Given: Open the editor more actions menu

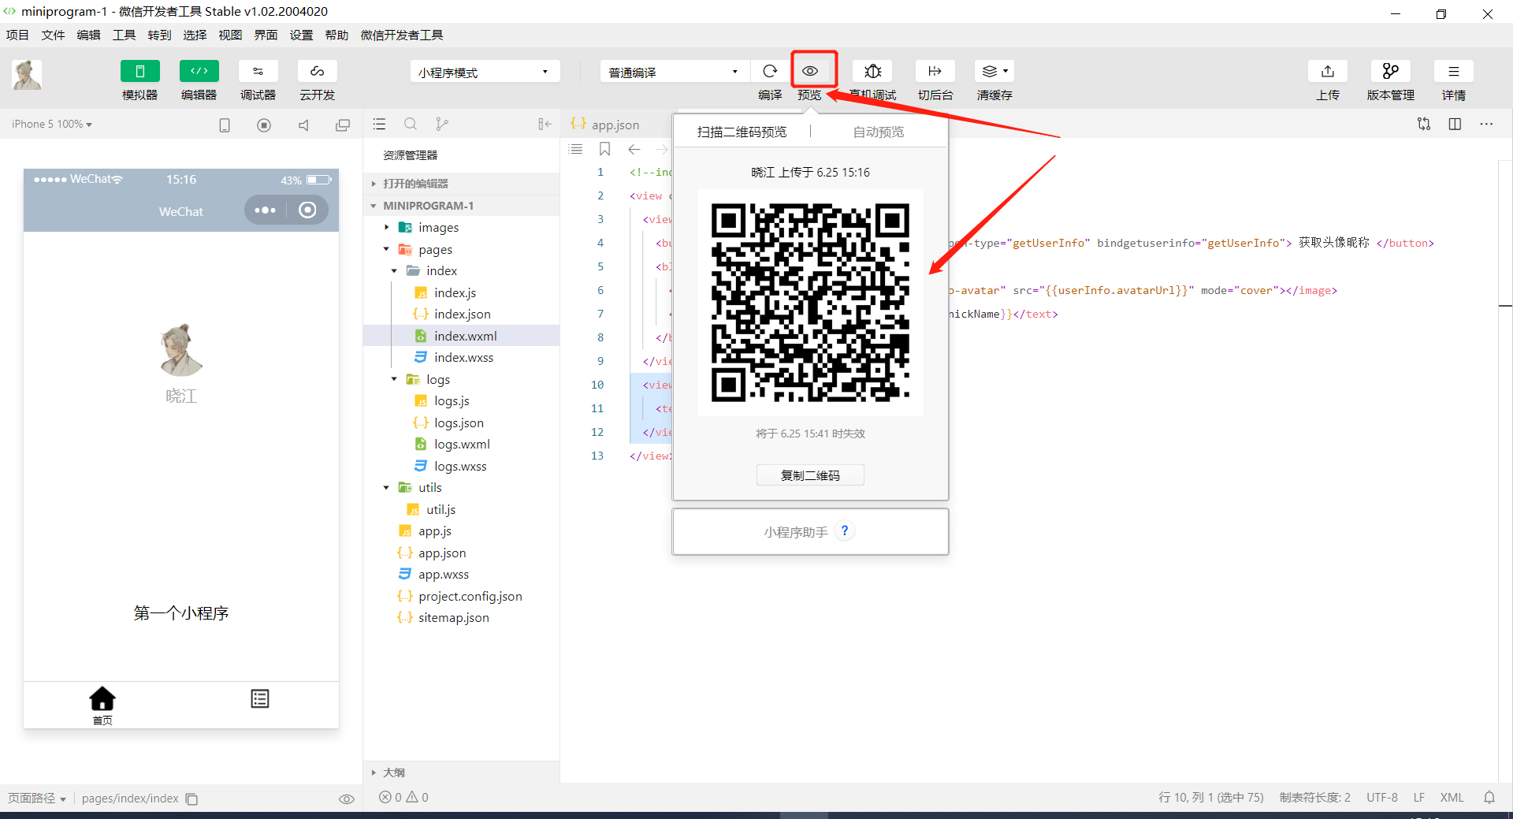Looking at the screenshot, I should pos(1486,124).
